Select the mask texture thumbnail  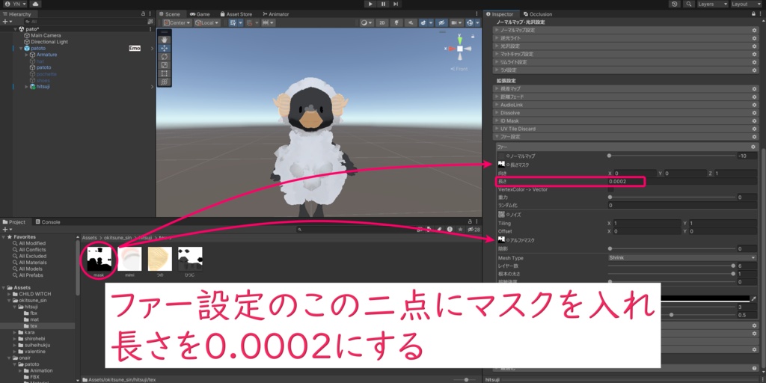[x=99, y=259]
